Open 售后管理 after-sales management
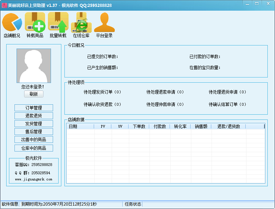Screen dimensions: 275x209 click(34, 132)
